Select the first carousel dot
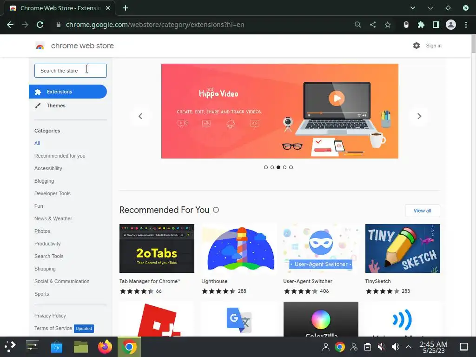The width and height of the screenshot is (476, 357). (266, 167)
